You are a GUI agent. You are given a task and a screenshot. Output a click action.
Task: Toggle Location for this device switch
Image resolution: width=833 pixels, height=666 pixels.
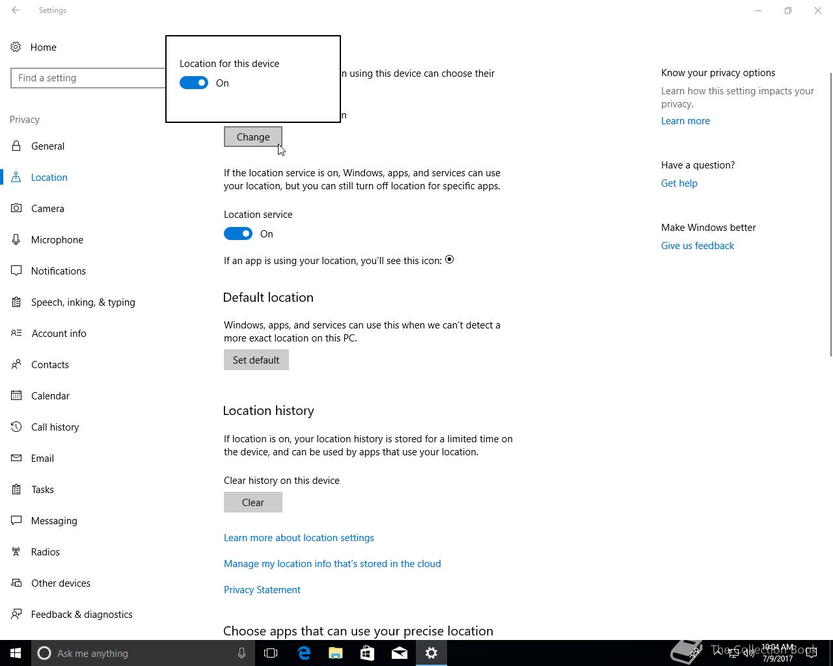coord(194,83)
